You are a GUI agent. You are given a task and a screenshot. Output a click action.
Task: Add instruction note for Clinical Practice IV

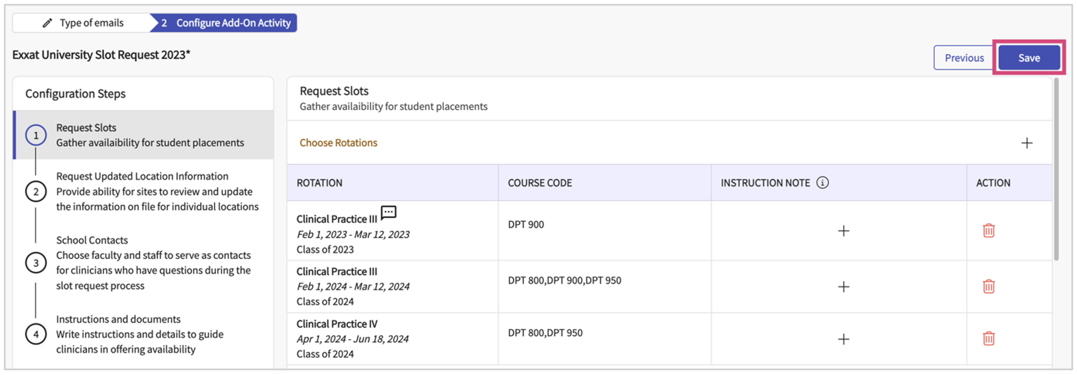pyautogui.click(x=843, y=339)
